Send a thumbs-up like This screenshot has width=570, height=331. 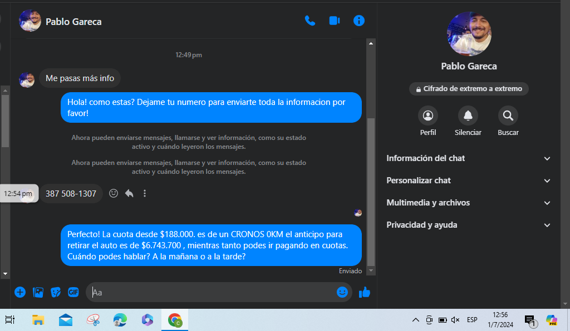pyautogui.click(x=365, y=292)
